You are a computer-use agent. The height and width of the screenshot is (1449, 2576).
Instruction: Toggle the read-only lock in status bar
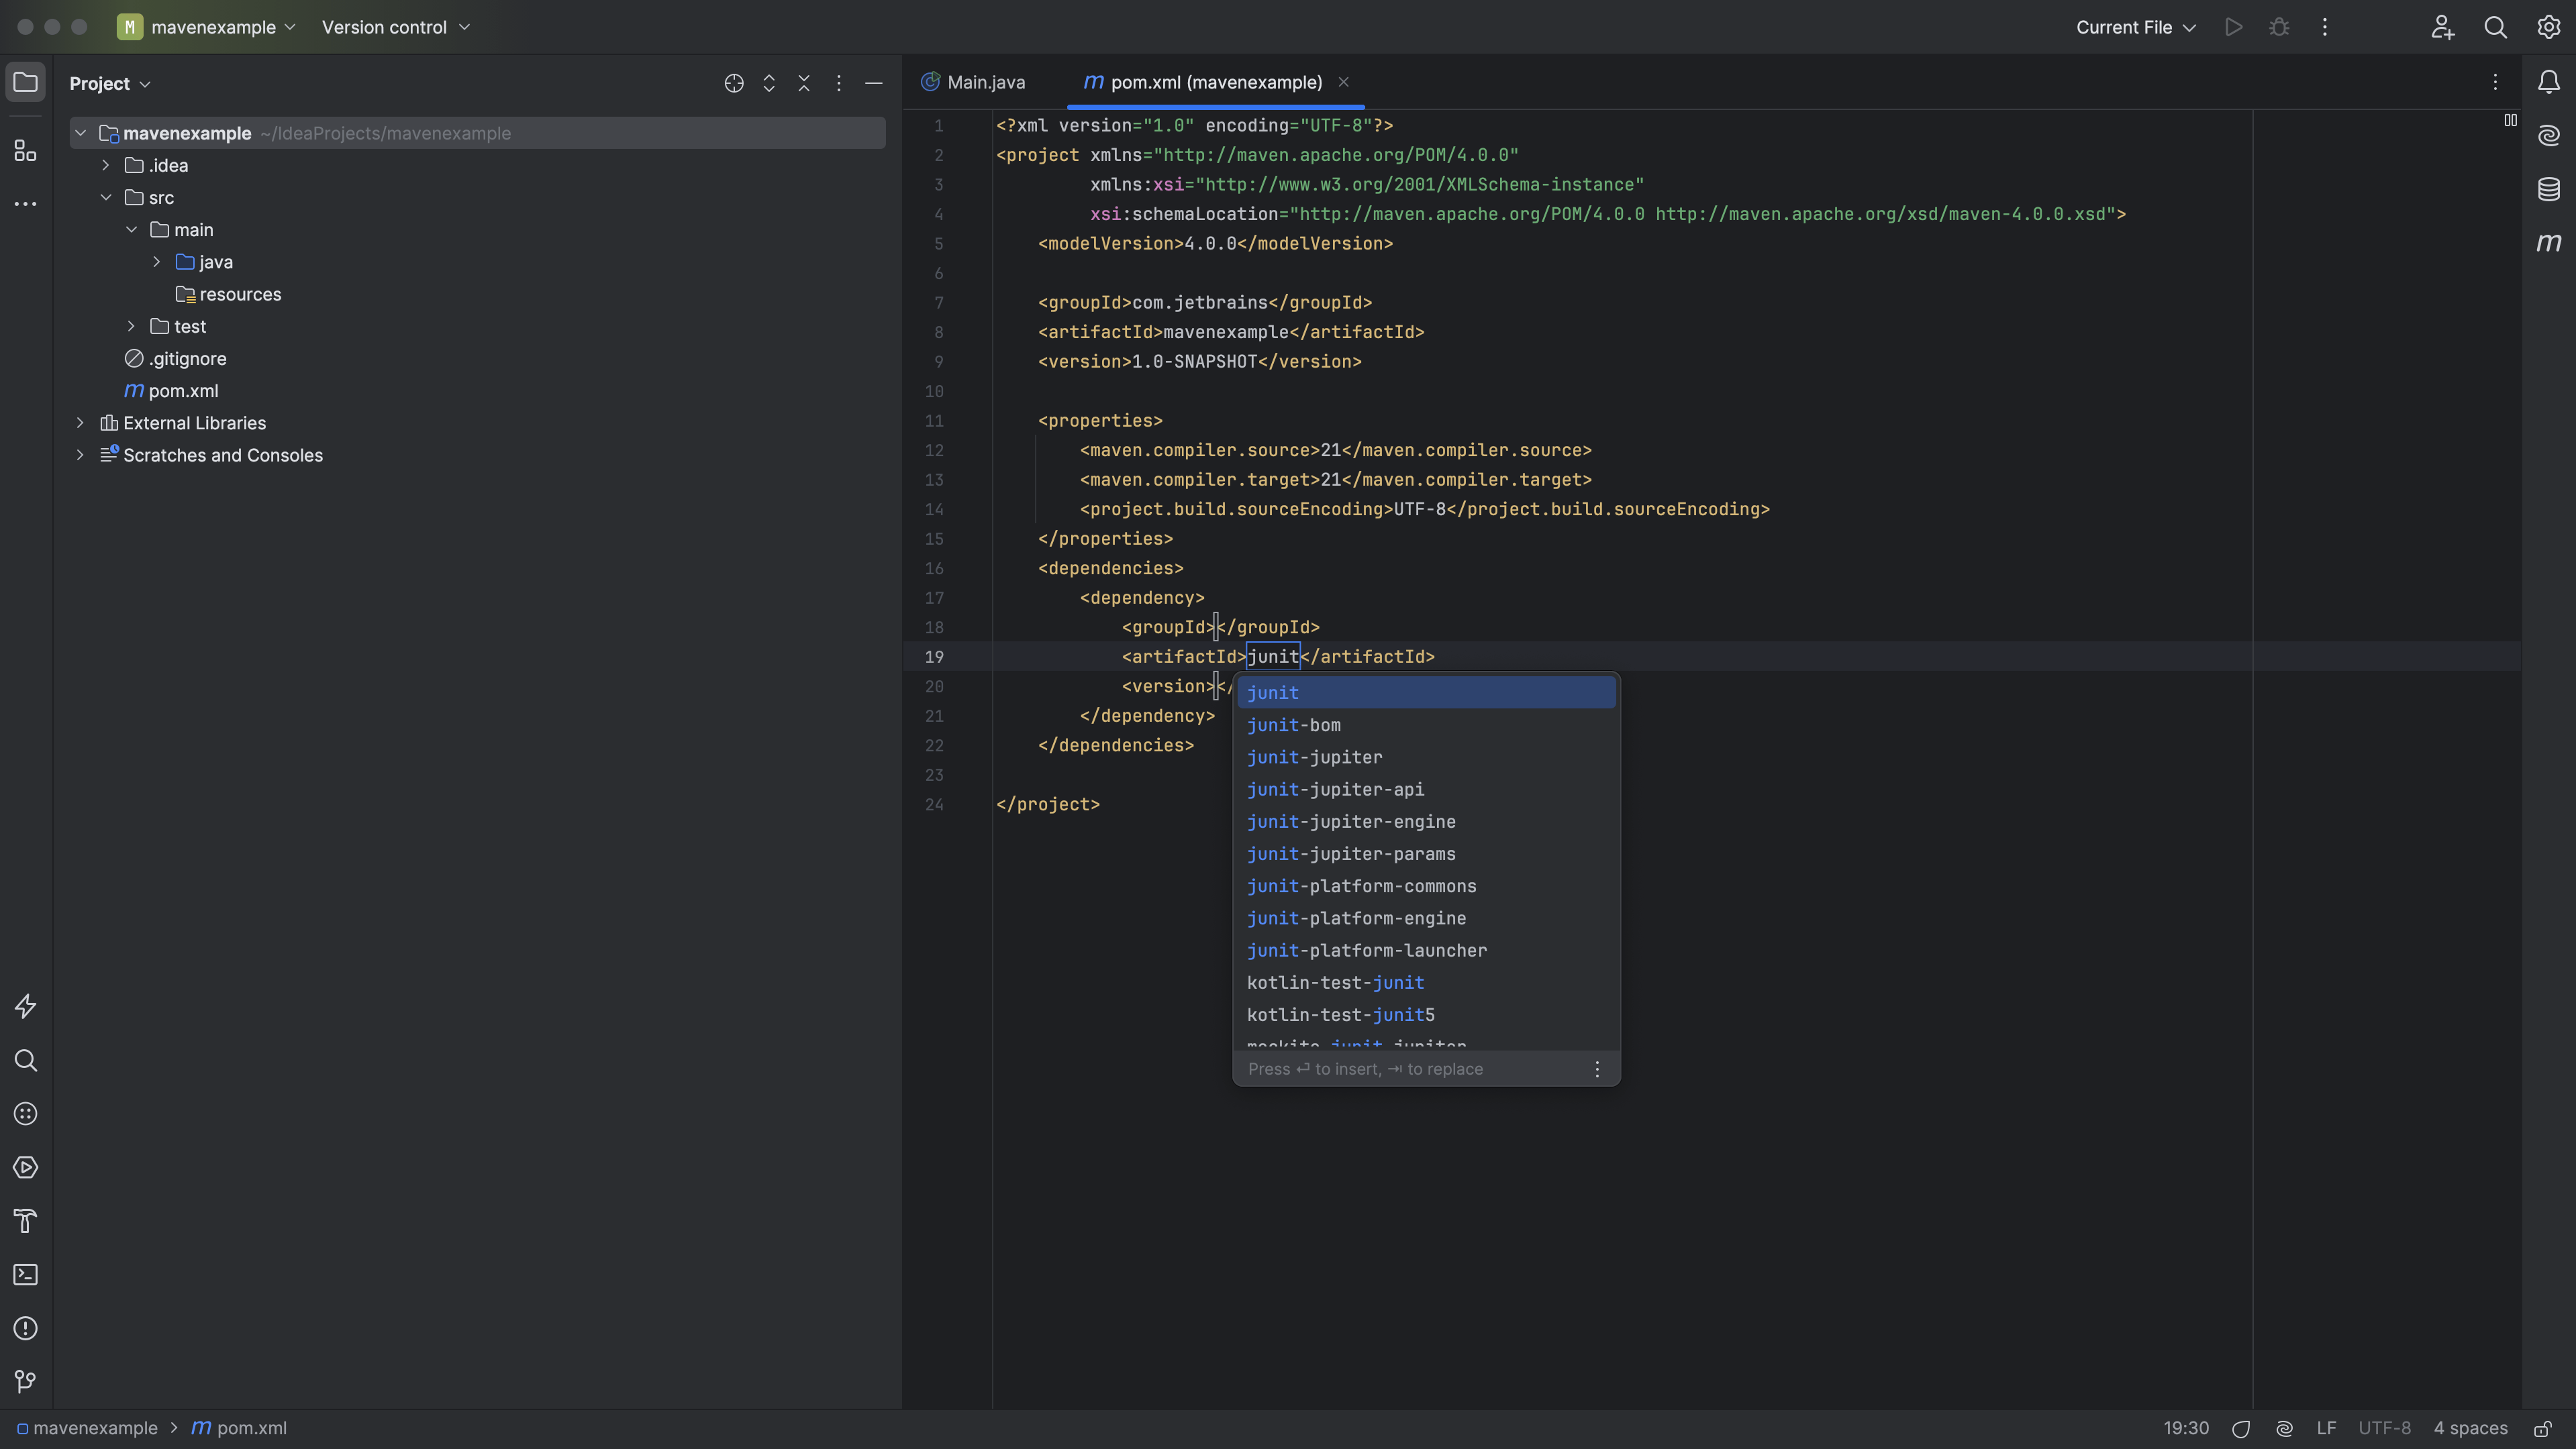coord(2542,1428)
